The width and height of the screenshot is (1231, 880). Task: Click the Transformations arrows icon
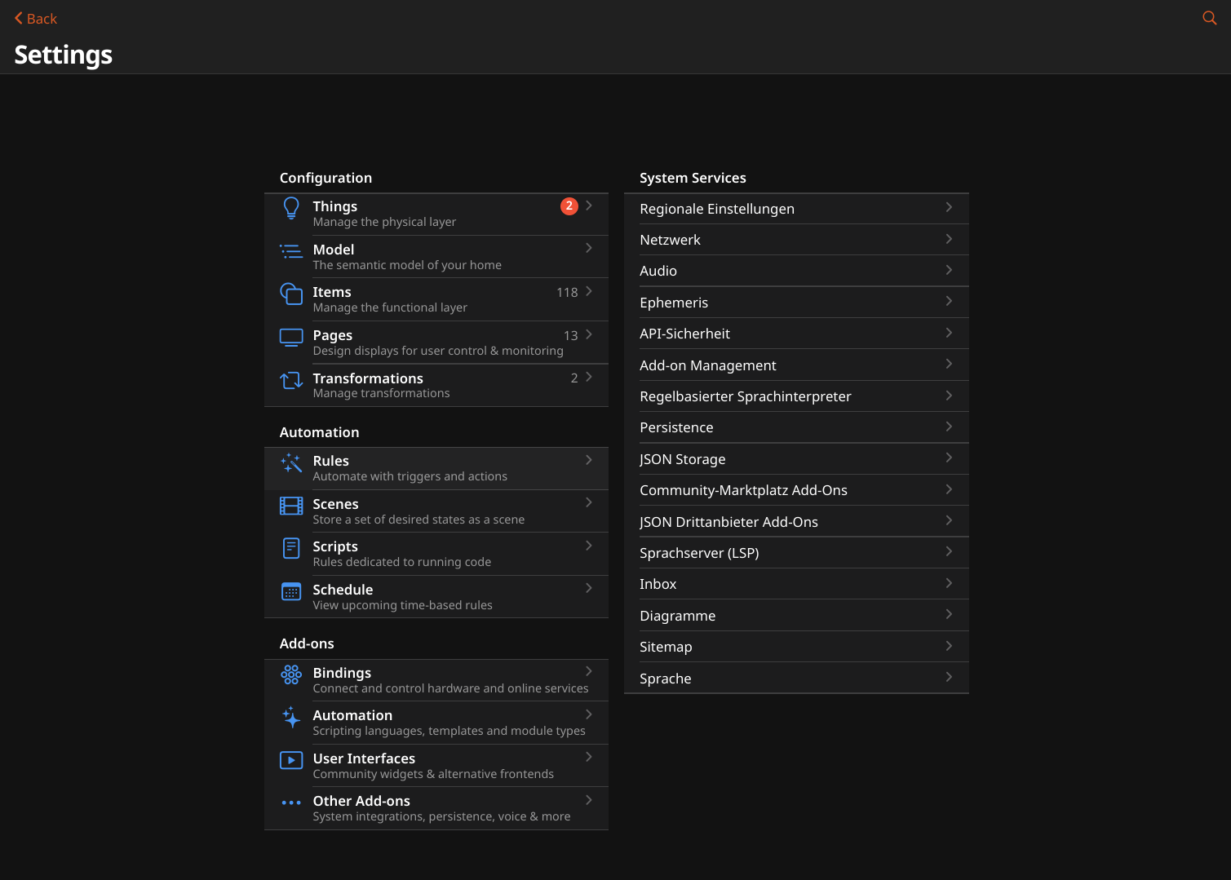tap(291, 381)
